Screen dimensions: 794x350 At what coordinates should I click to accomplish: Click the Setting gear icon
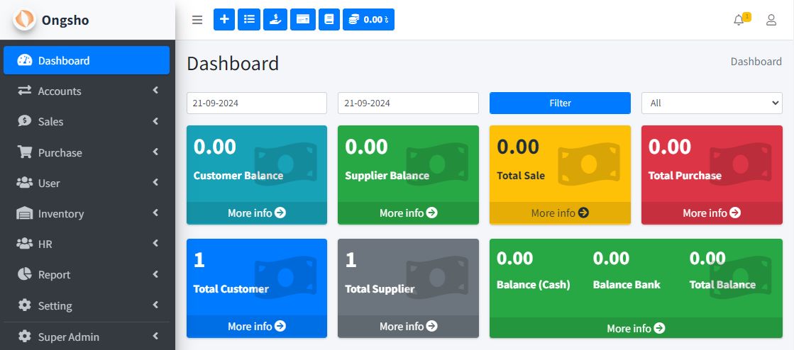point(24,305)
